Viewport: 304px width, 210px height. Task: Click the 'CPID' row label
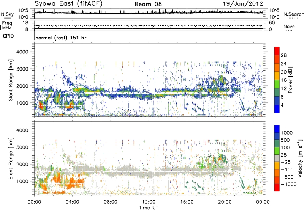8,36
